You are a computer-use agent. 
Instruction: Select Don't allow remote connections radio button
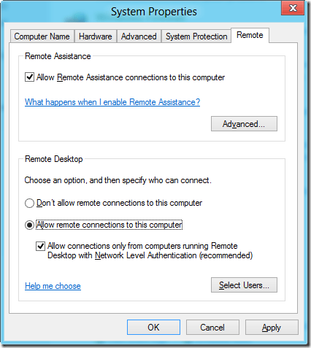click(x=29, y=203)
